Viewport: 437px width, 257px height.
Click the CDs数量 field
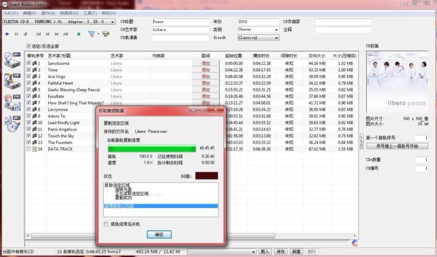click(422, 160)
